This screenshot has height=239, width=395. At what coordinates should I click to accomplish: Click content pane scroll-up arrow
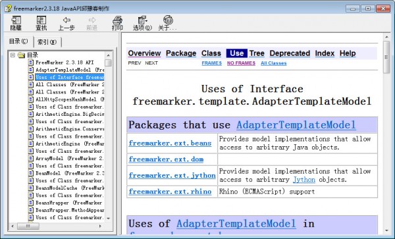coord(386,38)
